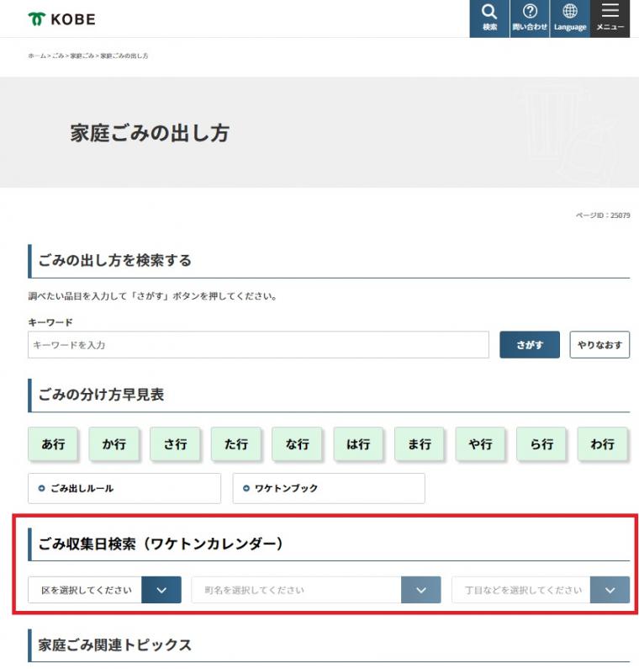Viewport: 639px width, 669px height.
Task: Open the 問い合わせ help icon
Action: click(530, 19)
